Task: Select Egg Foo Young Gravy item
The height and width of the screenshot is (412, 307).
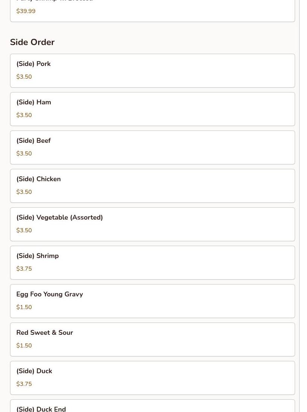Action: coord(152,301)
